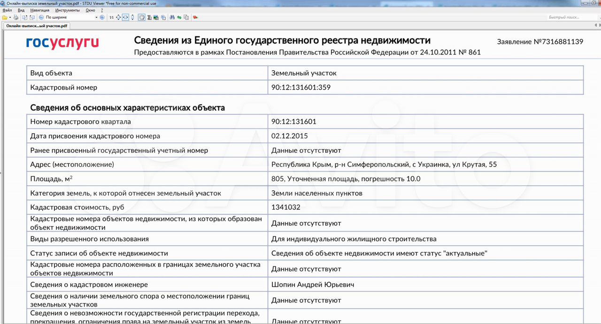Click the 'Кадастровый номер' label
Screen dimensions: 601x324
pos(64,87)
